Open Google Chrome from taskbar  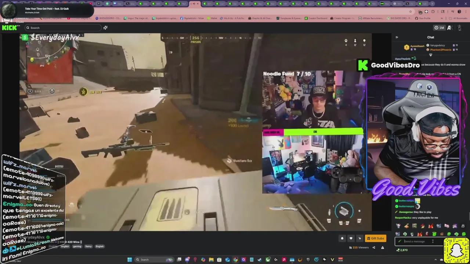pyautogui.click(x=235, y=260)
